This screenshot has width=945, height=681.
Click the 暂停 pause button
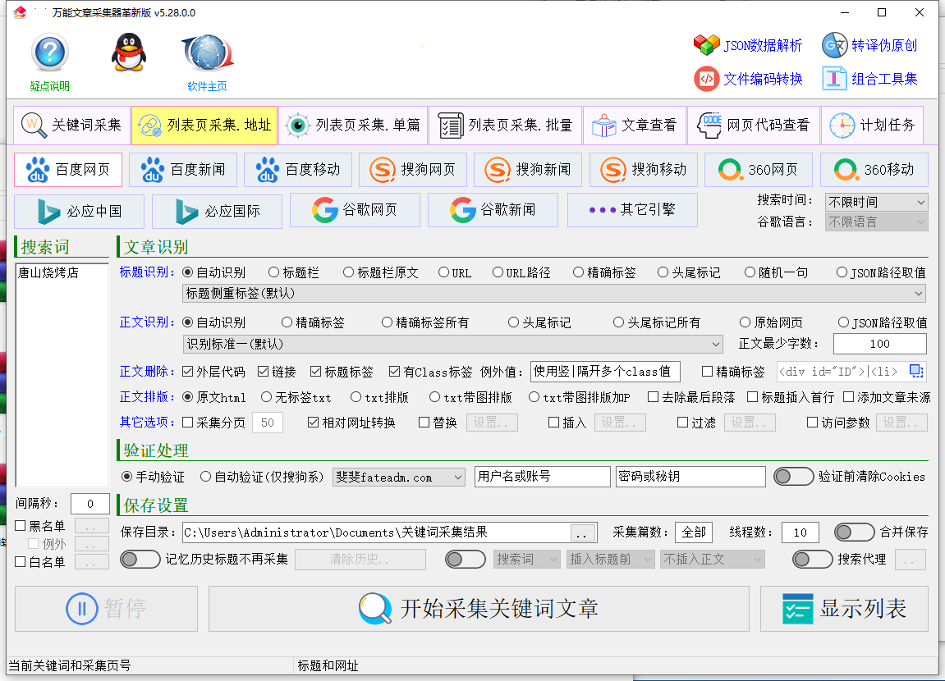[106, 609]
